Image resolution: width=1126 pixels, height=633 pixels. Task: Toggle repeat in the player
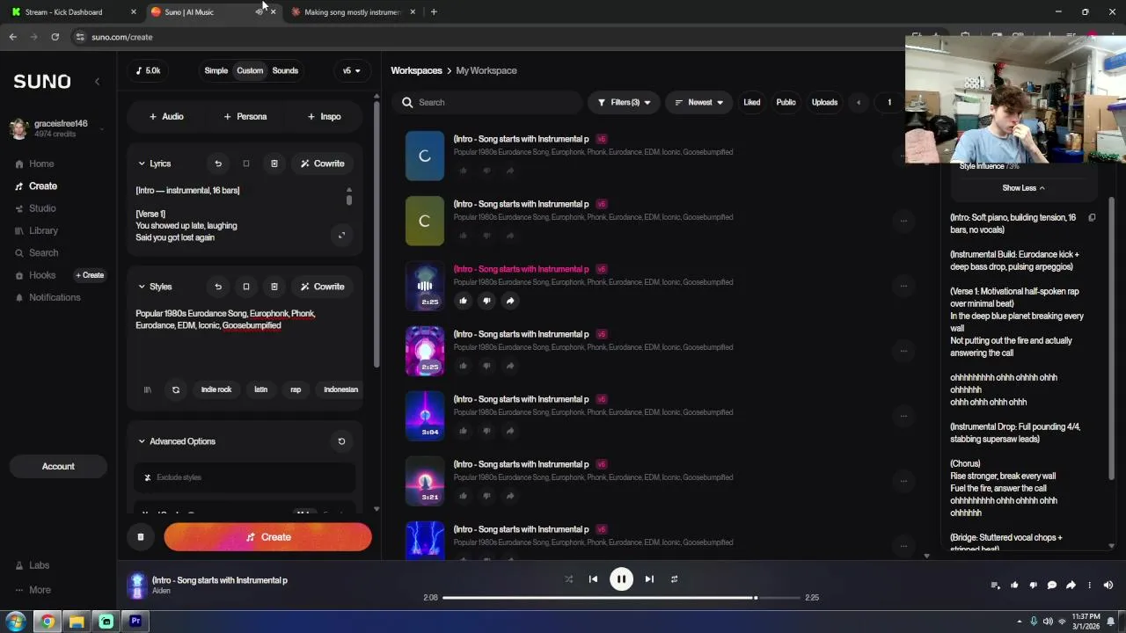[x=674, y=579]
